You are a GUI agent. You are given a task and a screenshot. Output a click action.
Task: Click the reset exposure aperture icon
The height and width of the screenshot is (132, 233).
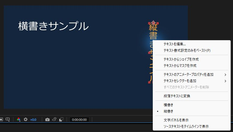tap(26, 119)
